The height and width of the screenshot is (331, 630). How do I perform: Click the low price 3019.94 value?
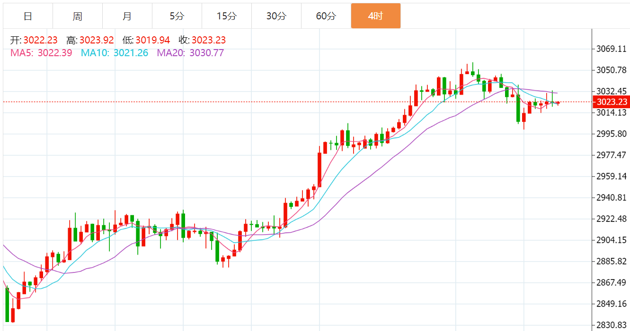(x=152, y=41)
